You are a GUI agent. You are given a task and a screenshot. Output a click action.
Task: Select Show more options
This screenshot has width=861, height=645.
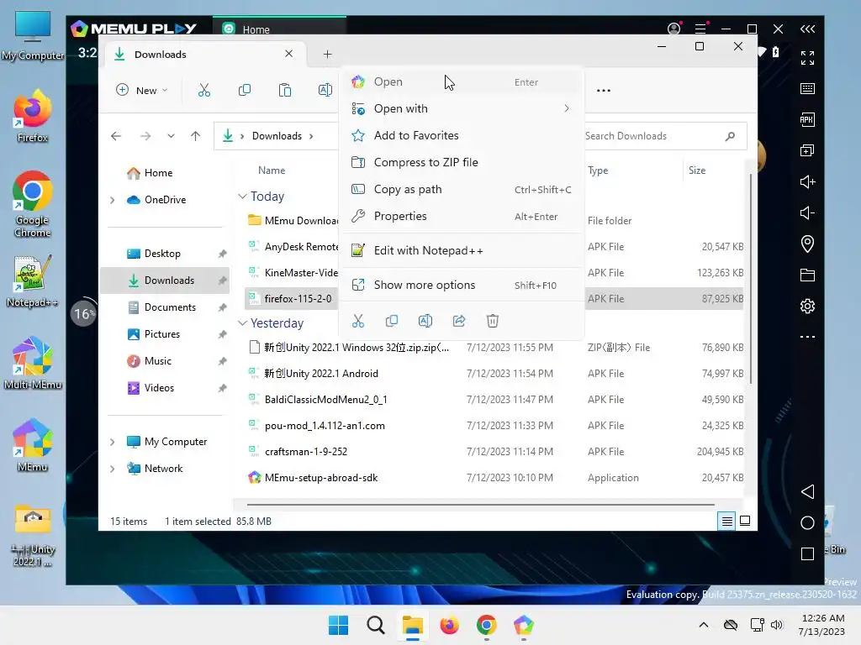462,286
